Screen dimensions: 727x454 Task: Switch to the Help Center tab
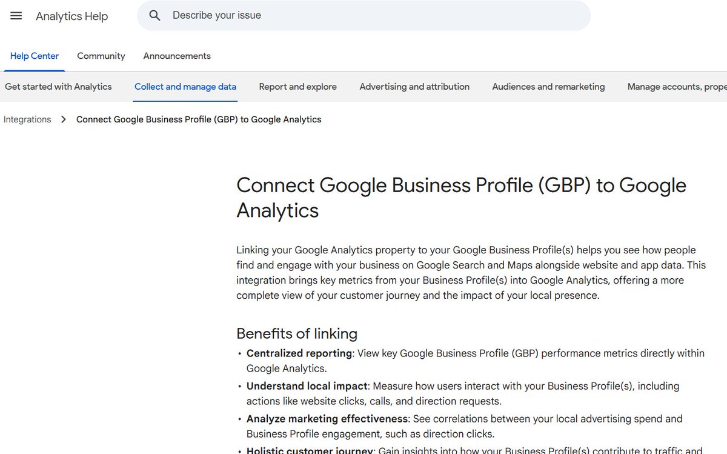[35, 56]
